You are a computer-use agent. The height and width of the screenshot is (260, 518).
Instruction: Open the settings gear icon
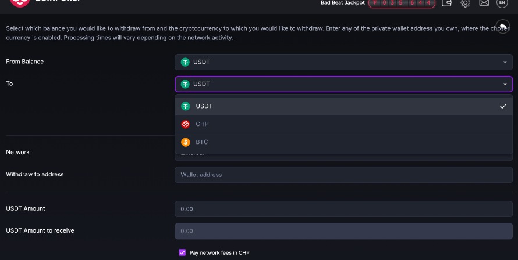pyautogui.click(x=465, y=3)
